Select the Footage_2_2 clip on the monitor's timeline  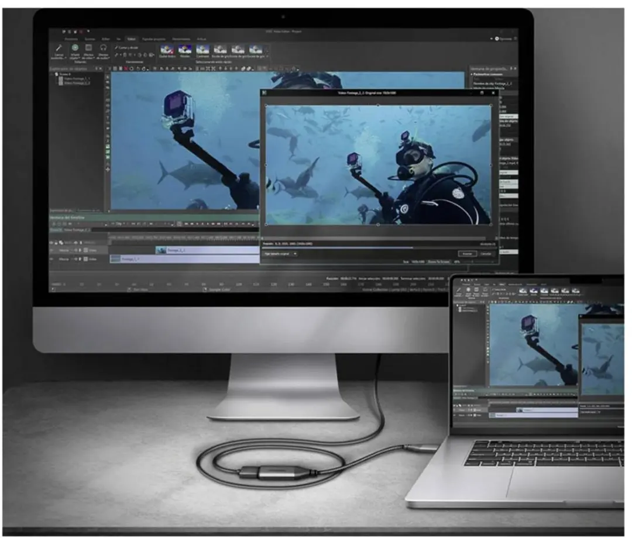pos(208,250)
